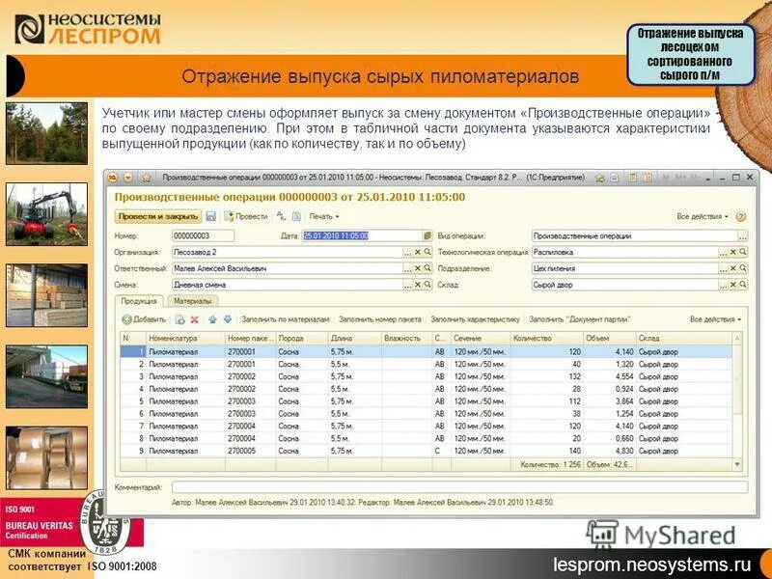Click the Количество cell 112
Image resolution: width=772 pixels, height=579 pixels.
pos(546,401)
